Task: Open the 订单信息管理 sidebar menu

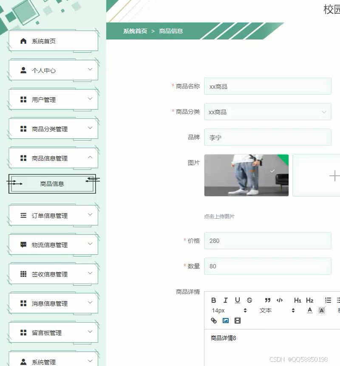Action: tap(53, 215)
